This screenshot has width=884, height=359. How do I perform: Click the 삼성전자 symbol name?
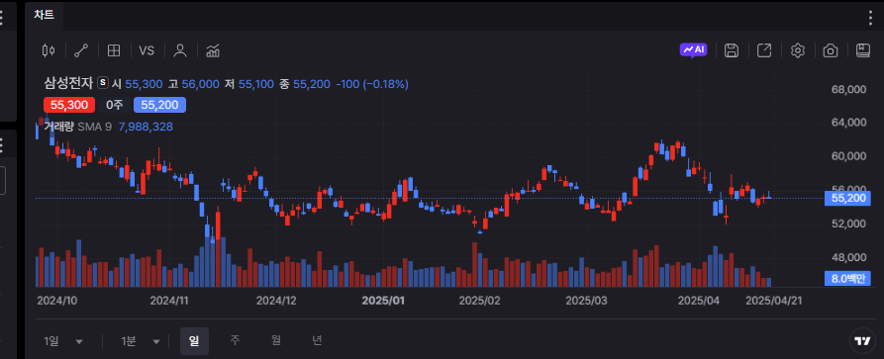coord(68,84)
